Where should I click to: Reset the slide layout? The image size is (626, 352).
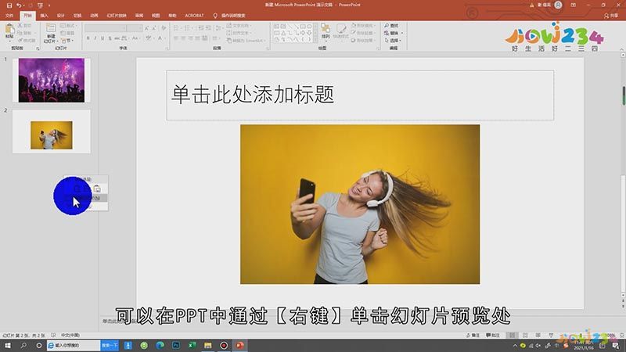68,33
